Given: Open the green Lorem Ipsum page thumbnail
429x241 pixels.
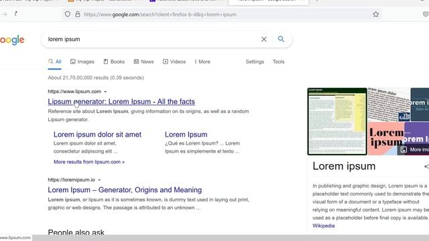Looking at the screenshot, I should point(337,121).
